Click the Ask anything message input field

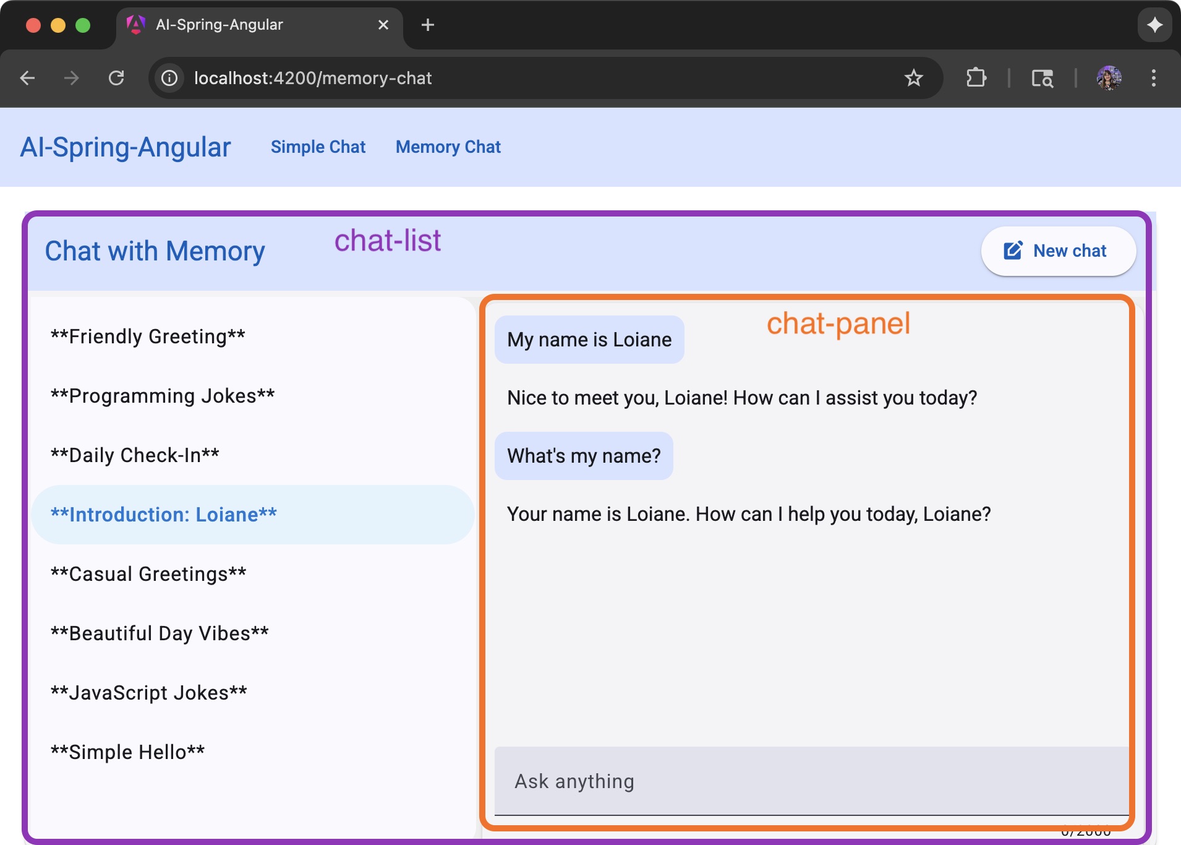pyautogui.click(x=810, y=781)
